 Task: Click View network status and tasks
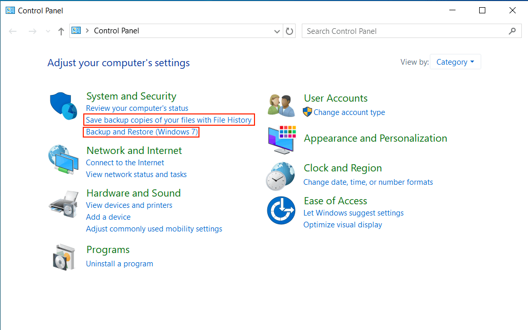pyautogui.click(x=136, y=174)
